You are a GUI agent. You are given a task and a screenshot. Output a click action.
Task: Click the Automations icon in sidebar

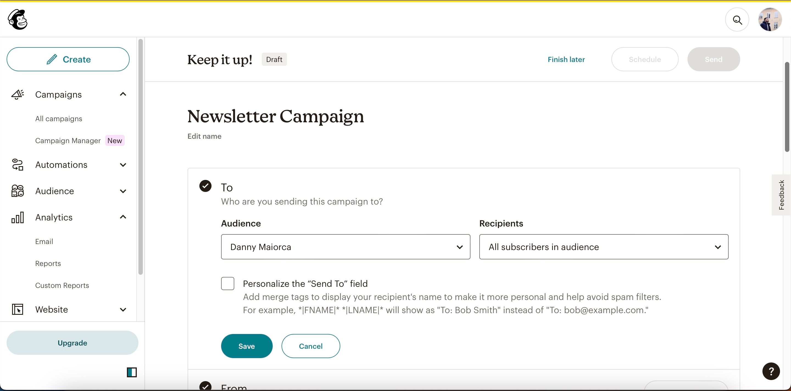[x=18, y=165]
